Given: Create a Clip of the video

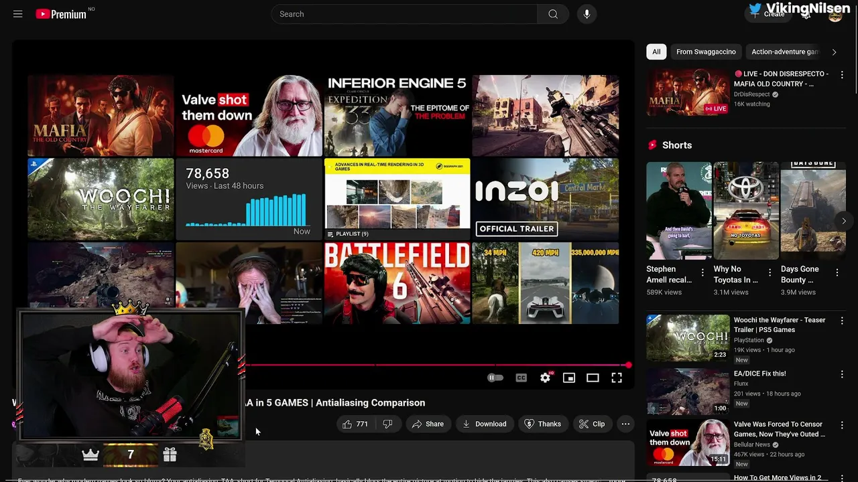Looking at the screenshot, I should (x=592, y=424).
